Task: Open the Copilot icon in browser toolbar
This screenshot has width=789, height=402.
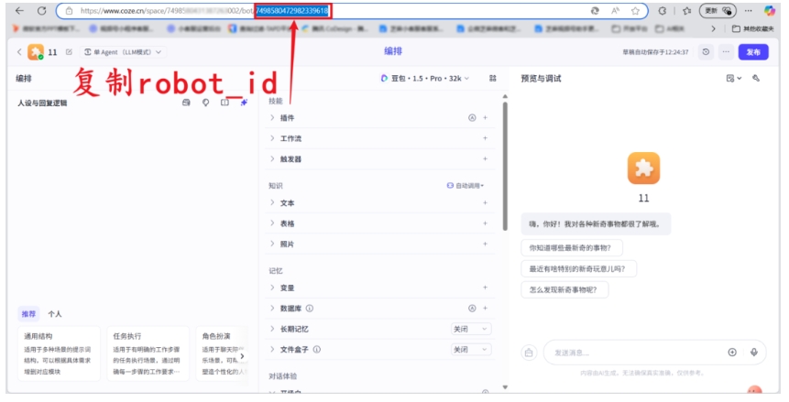Action: coord(770,11)
